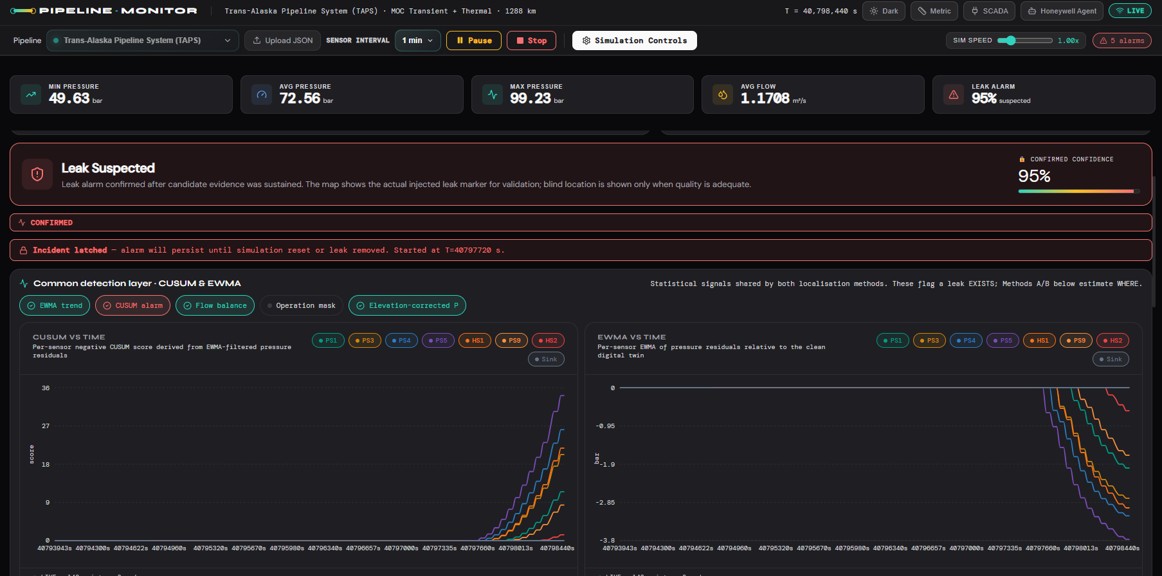Click the EWMA VS TIME chart title

(631, 337)
